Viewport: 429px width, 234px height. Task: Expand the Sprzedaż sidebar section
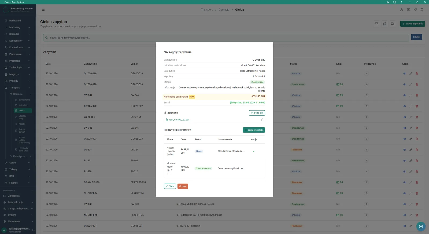(x=18, y=34)
